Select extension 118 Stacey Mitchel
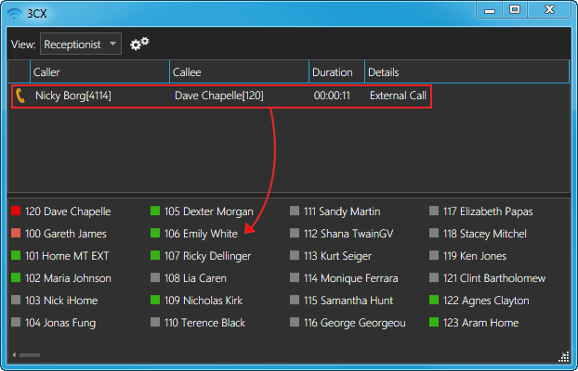The image size is (578, 371). 479,234
